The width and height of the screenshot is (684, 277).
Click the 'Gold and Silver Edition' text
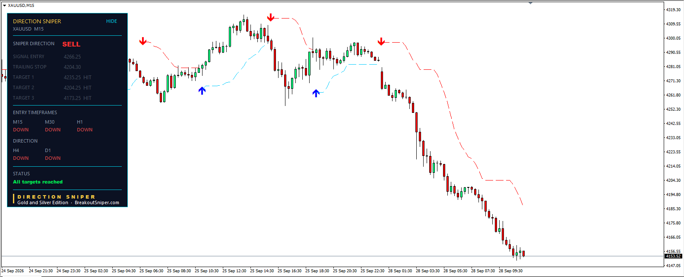[x=43, y=202]
